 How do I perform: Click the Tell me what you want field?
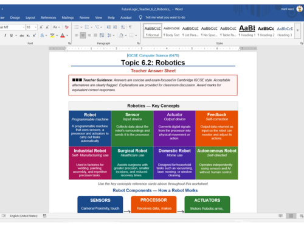[x=165, y=18]
